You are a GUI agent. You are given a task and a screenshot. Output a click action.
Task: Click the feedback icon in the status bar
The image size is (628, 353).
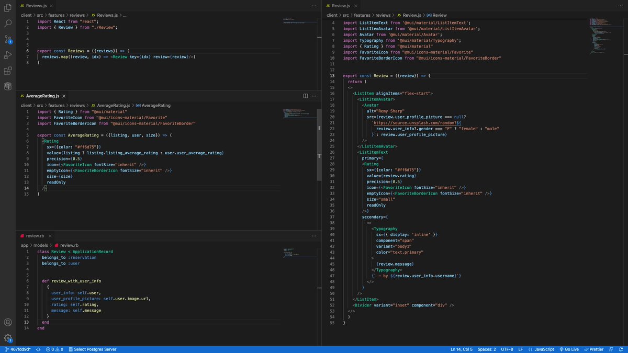[612, 349]
